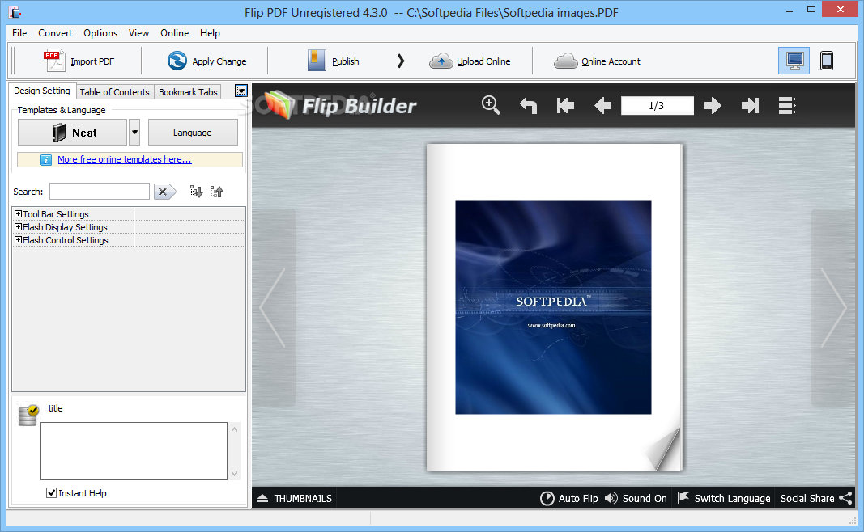The image size is (864, 532).
Task: Click the Publish toolbar button
Action: 333,61
